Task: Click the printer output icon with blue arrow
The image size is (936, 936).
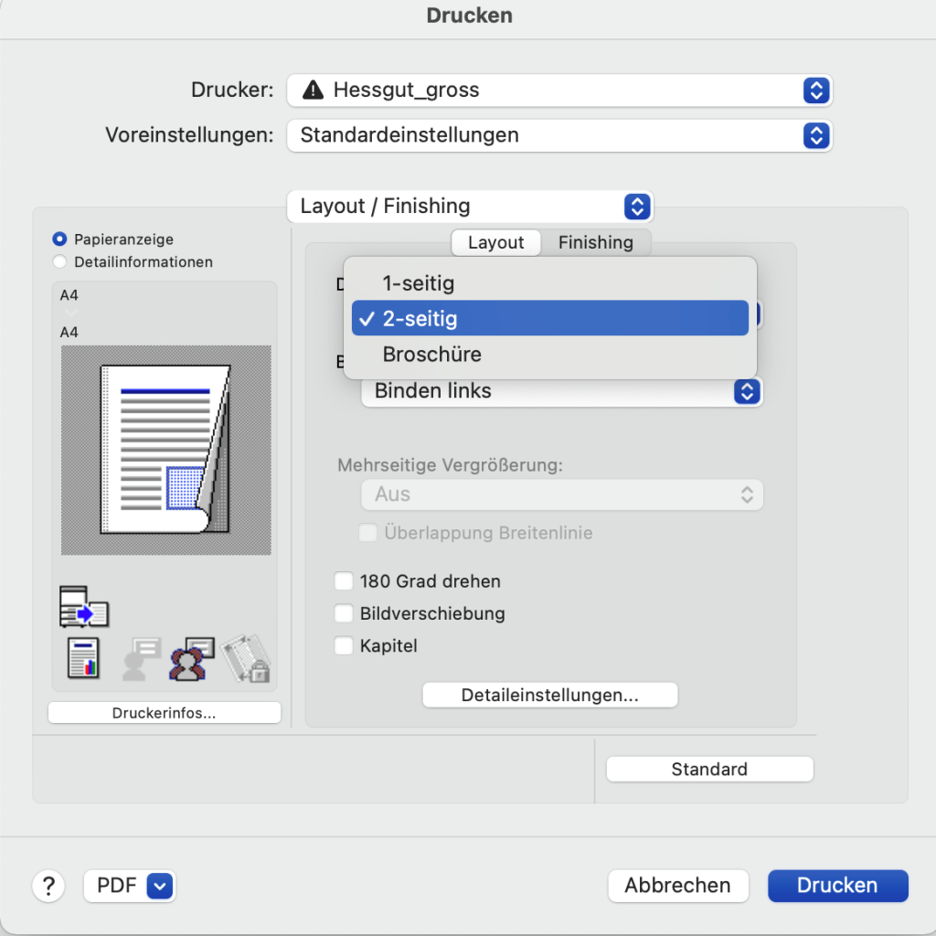Action: tap(83, 606)
